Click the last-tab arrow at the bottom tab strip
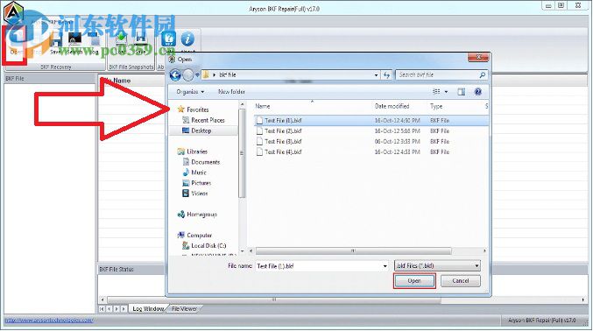Screen dimensions: 593x331 124,309
